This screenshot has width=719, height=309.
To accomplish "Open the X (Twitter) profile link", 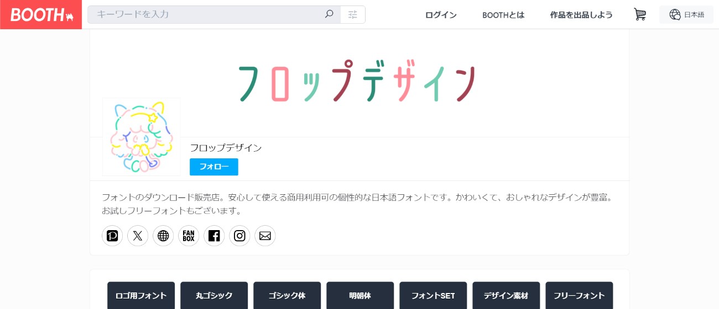I will [x=138, y=236].
